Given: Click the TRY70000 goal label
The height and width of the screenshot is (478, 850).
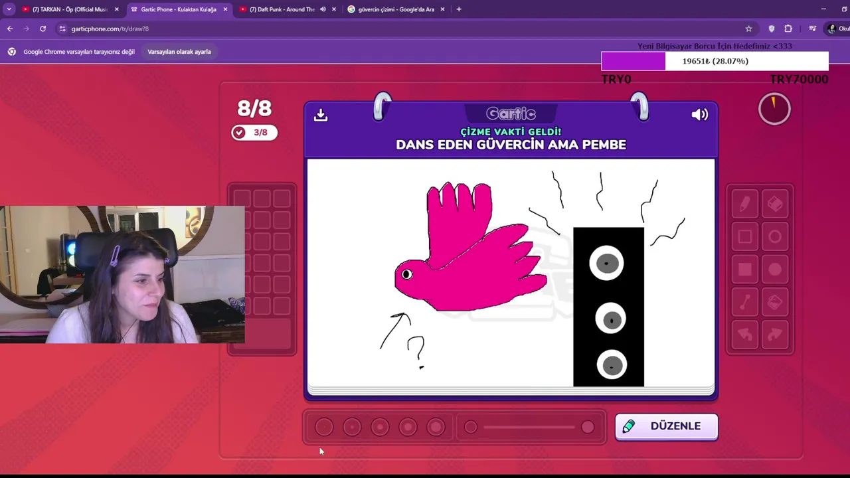Looking at the screenshot, I should (799, 80).
